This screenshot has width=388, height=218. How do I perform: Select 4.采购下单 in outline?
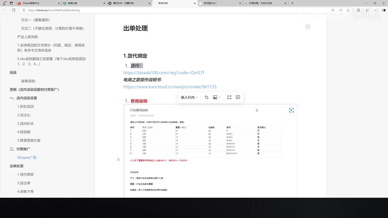(25, 192)
